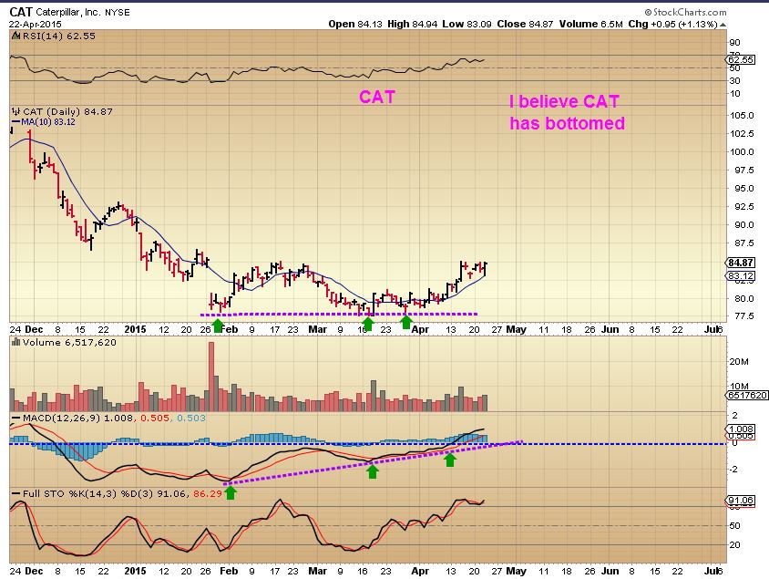Click the 77.5 price axis label

click(x=743, y=316)
